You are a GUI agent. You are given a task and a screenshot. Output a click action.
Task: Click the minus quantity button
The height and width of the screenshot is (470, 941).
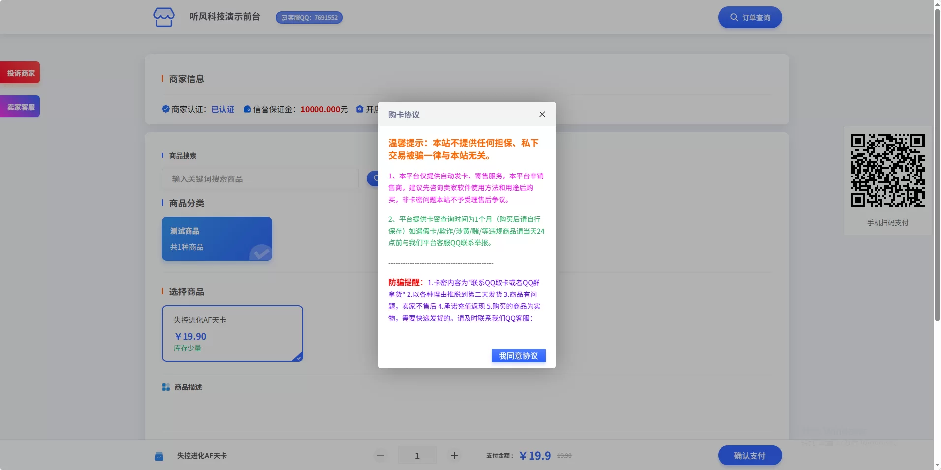380,455
